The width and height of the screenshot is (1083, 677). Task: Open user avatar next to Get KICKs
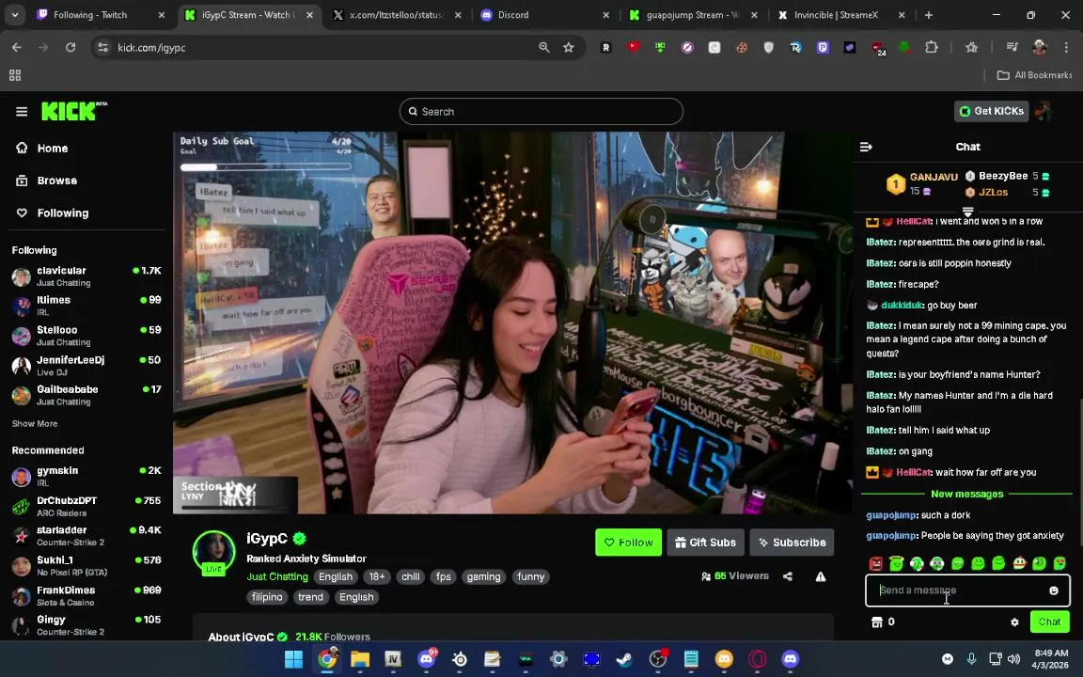point(1043,111)
